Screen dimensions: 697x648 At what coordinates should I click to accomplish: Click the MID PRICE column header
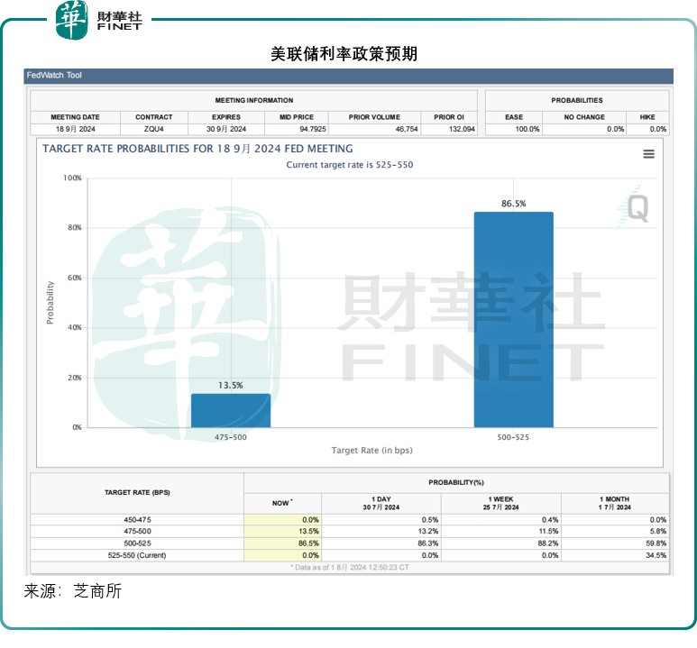(296, 117)
